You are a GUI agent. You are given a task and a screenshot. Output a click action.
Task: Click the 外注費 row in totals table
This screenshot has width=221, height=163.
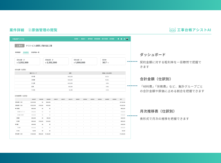[70, 83]
